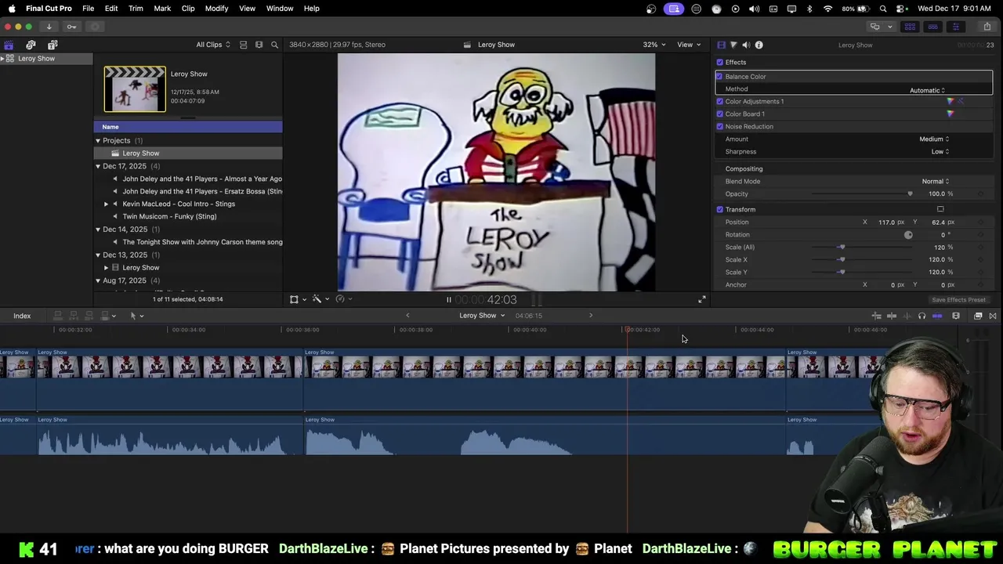The image size is (1003, 564).
Task: Enter fullscreen viewer playback
Action: [x=702, y=299]
